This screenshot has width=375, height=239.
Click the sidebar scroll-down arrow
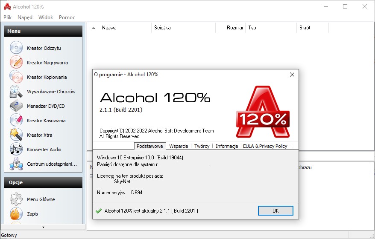click(43, 227)
